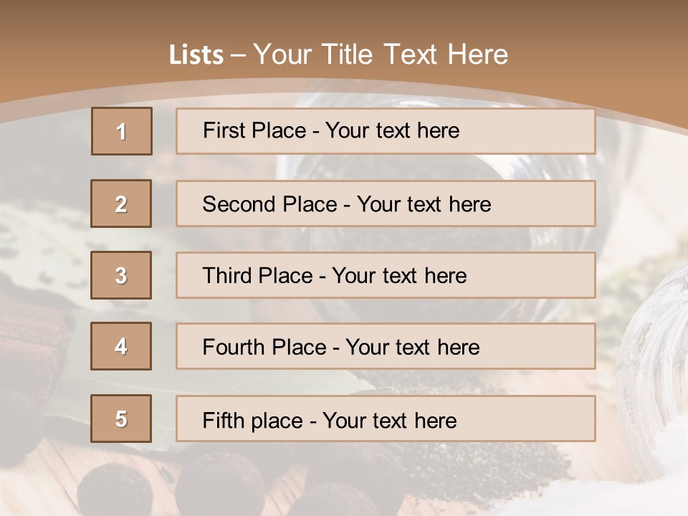This screenshot has width=688, height=516.
Task: Click the words 'Second Place' in bar two
Action: [x=270, y=204]
